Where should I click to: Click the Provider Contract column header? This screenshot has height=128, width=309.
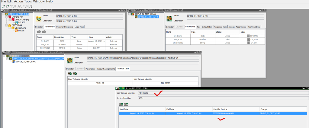[236, 109]
